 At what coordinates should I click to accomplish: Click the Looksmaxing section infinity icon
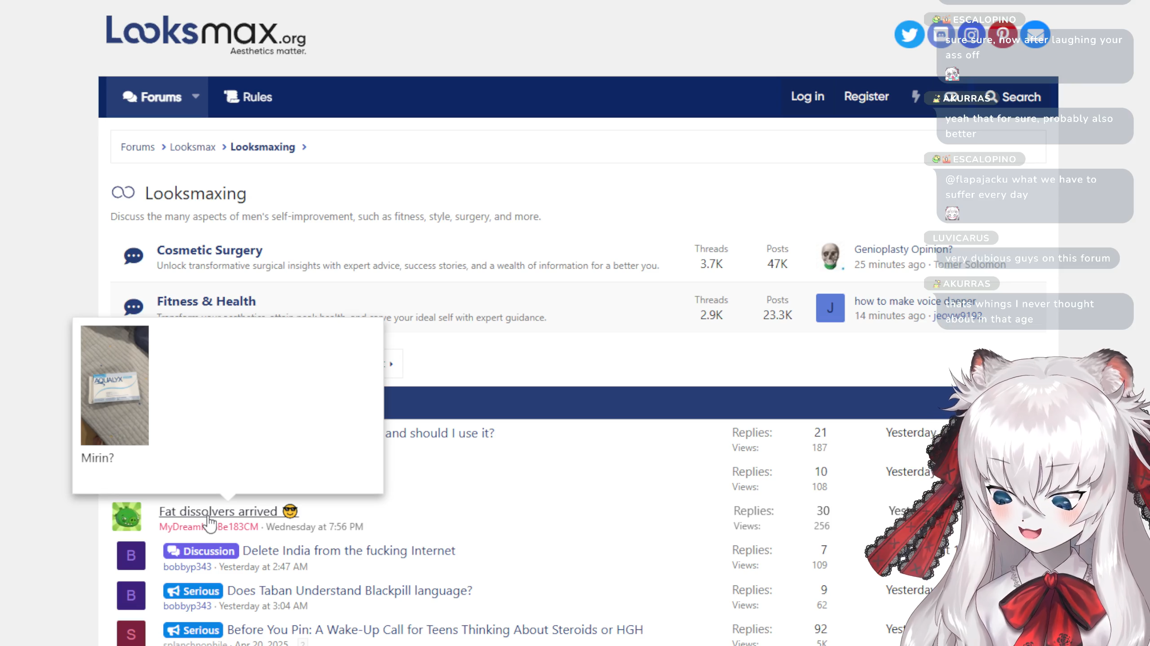123,192
